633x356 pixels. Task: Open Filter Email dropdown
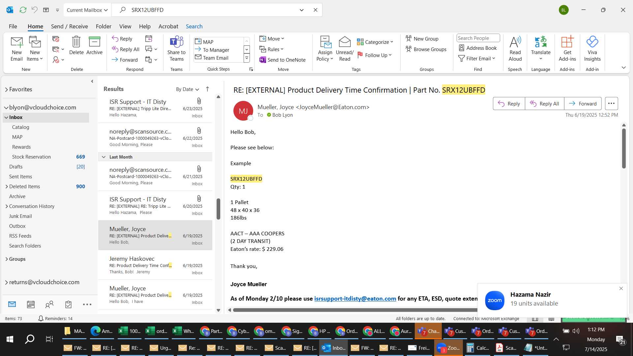[x=477, y=58]
